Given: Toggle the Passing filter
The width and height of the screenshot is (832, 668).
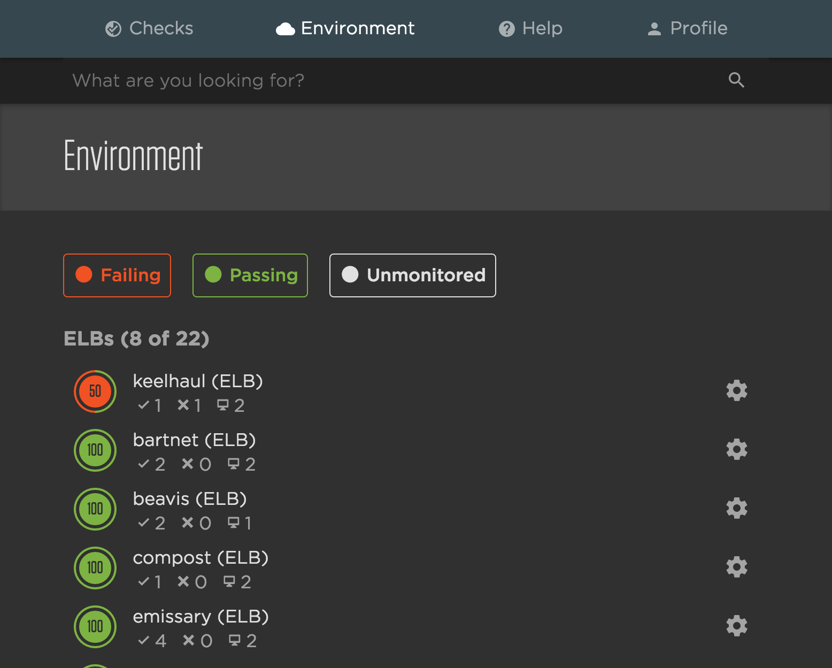Looking at the screenshot, I should click(x=250, y=275).
